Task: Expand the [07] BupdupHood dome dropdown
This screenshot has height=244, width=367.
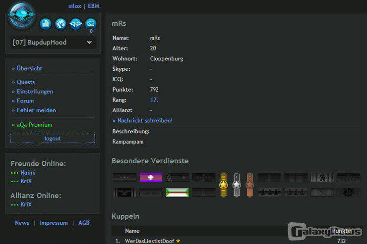Action: click(89, 43)
